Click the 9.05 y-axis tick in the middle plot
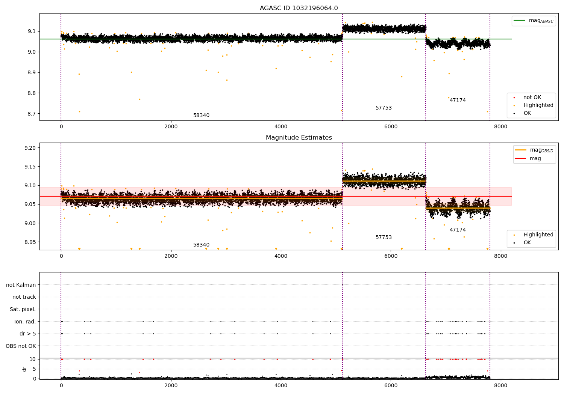 pyautogui.click(x=30, y=204)
